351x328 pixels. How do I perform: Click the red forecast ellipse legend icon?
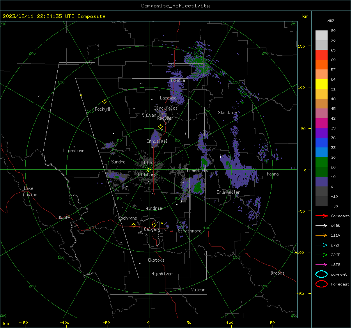(x=321, y=284)
